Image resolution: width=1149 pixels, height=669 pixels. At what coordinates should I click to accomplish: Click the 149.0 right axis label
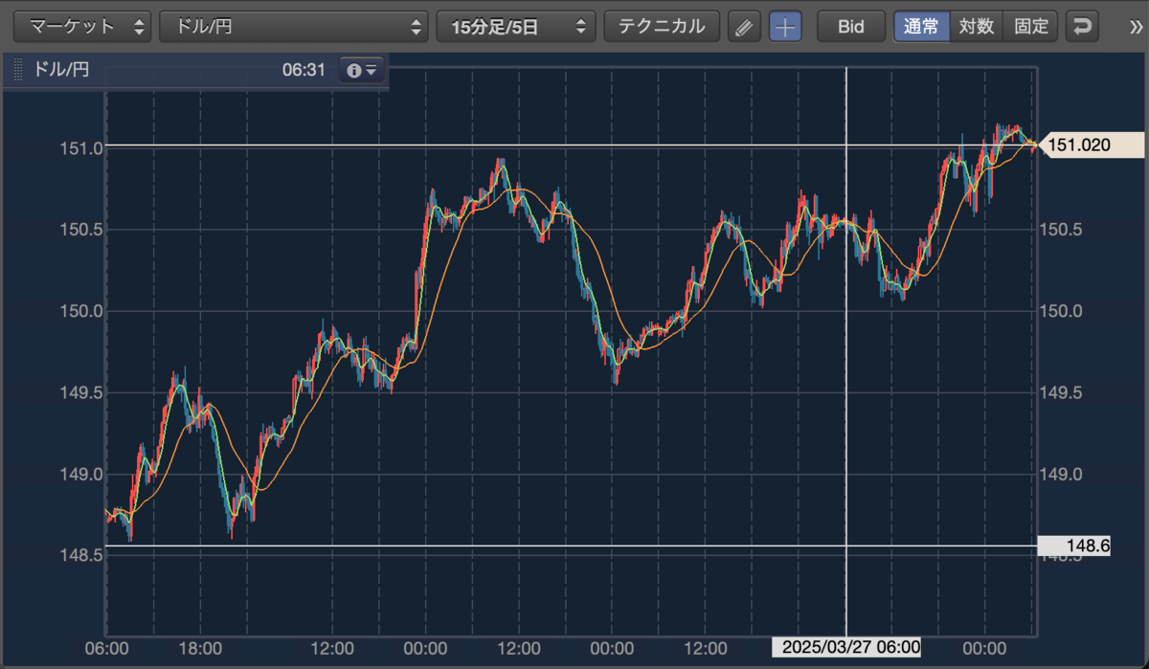(x=1061, y=474)
